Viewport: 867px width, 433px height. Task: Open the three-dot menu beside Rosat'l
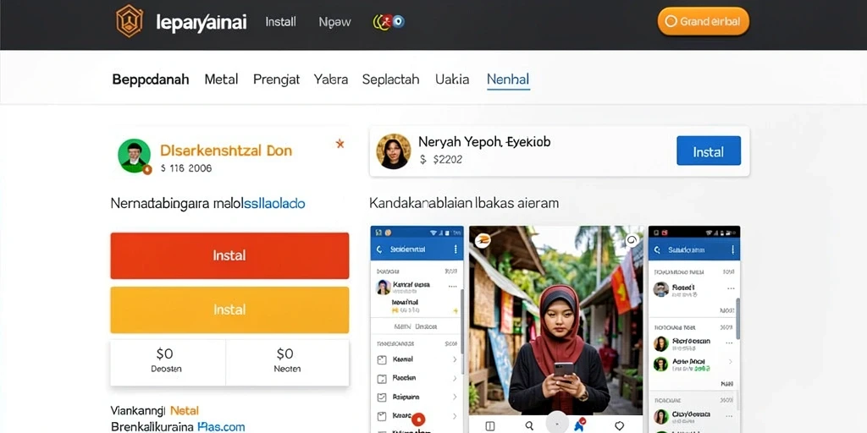731,288
